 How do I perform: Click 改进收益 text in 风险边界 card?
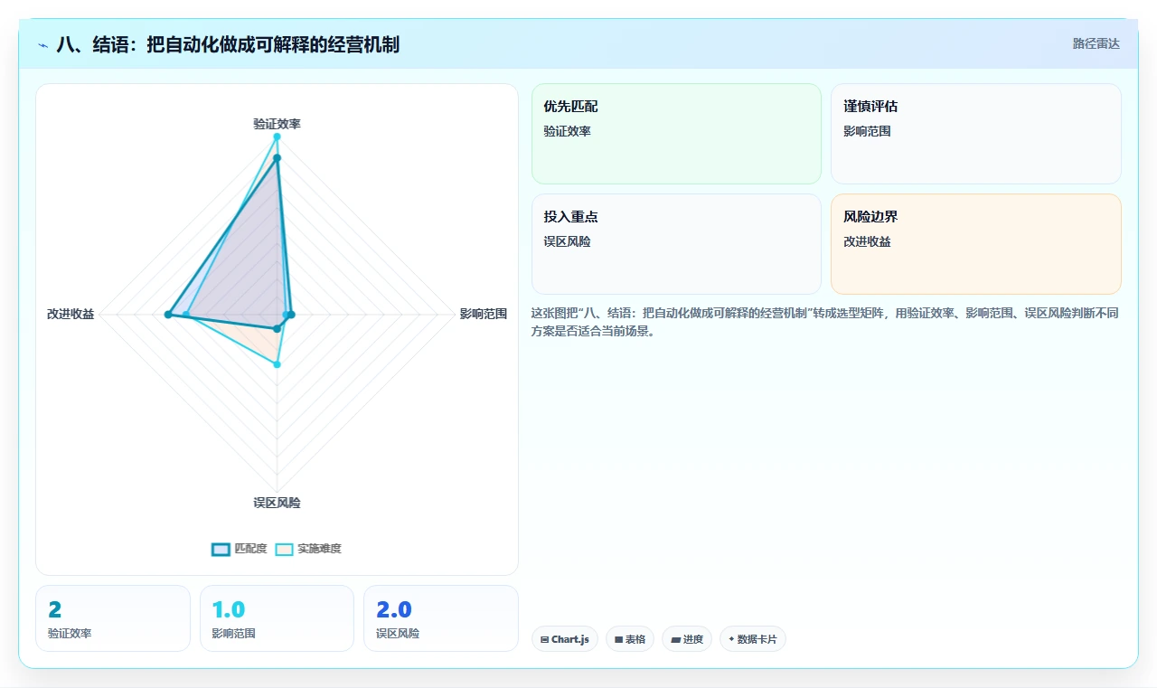click(867, 241)
